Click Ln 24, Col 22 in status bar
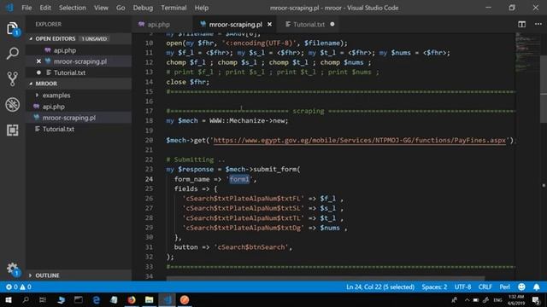Screen dimensions: 547x307 click(379, 287)
